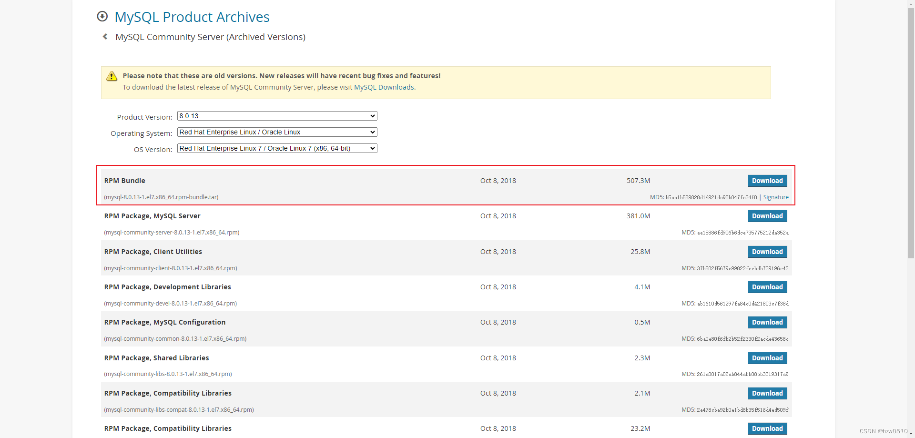Click filename mysql-community-common-8.0.13-1.el7.x86_64.rpm
915x438 pixels.
[x=175, y=339]
